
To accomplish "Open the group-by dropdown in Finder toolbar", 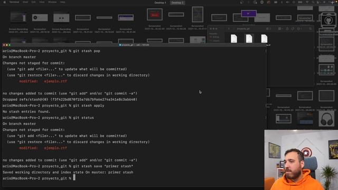I will [x=280, y=28].
